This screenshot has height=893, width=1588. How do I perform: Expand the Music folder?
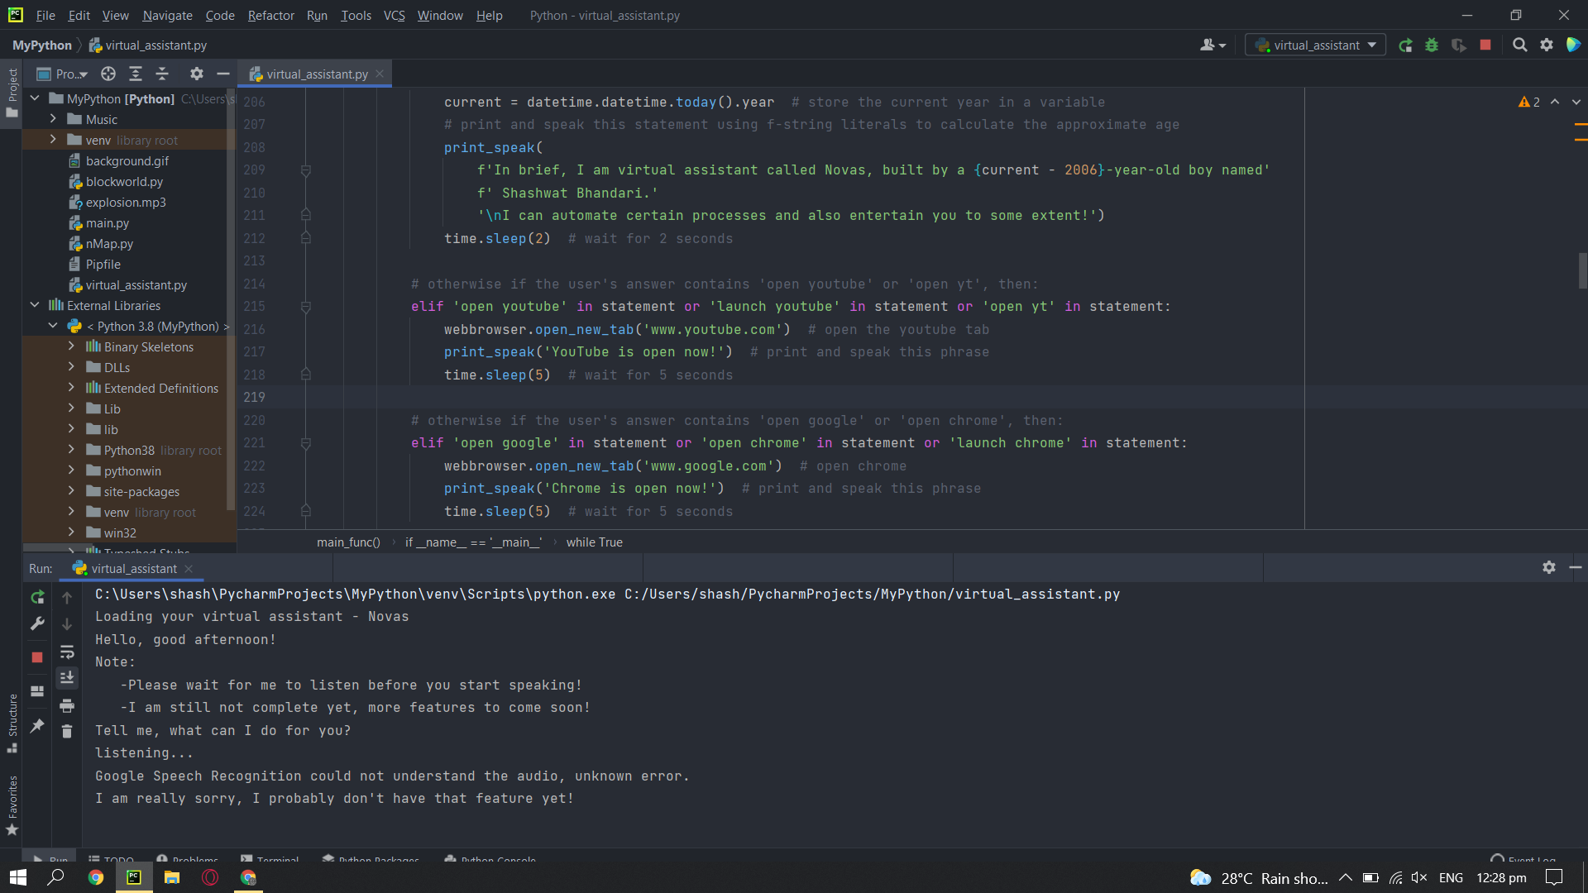click(x=53, y=119)
